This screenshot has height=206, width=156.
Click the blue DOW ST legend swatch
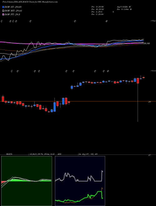[x=3, y=7]
